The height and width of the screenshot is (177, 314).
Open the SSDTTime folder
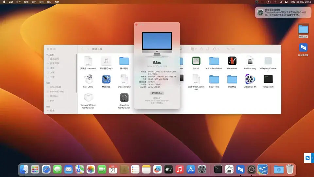[x=214, y=79]
